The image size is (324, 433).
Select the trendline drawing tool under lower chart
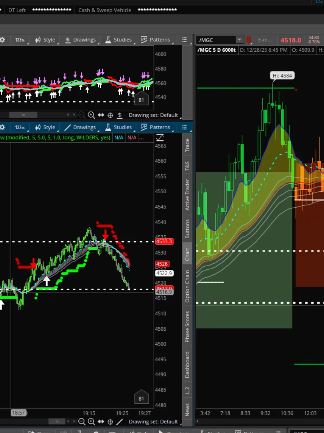click(x=120, y=422)
